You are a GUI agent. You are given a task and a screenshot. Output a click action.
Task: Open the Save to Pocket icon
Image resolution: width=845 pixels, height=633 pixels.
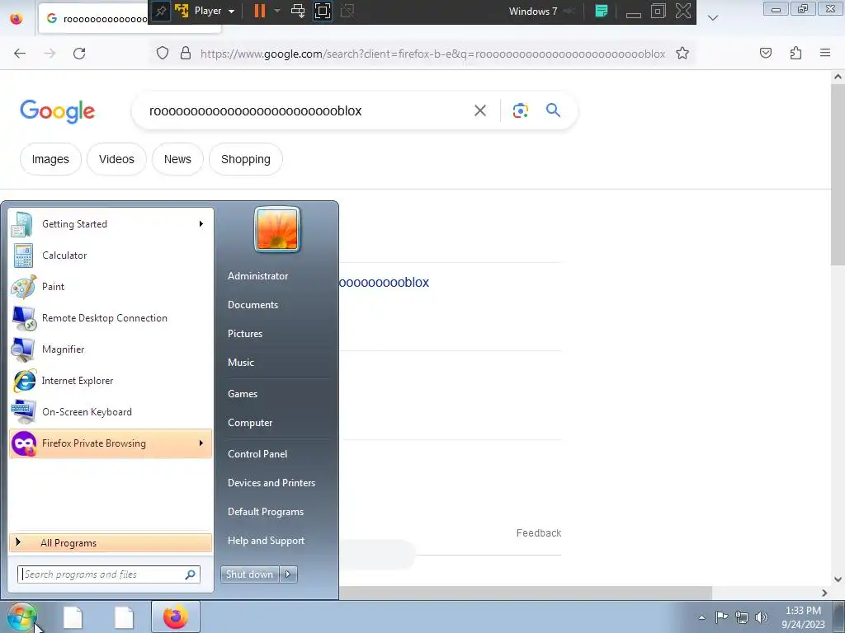[766, 53]
